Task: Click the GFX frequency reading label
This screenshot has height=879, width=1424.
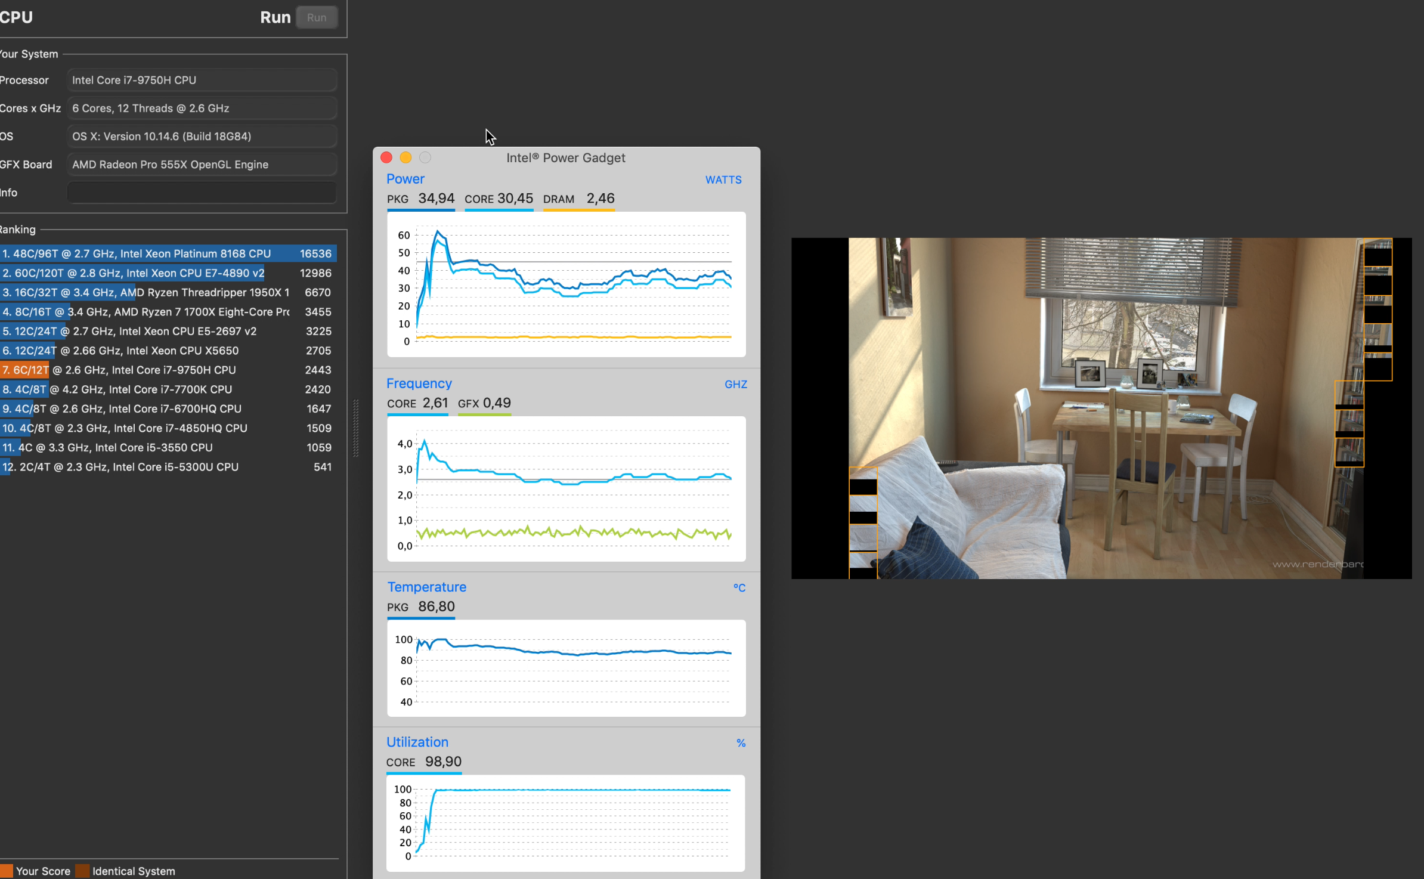Action: (468, 404)
